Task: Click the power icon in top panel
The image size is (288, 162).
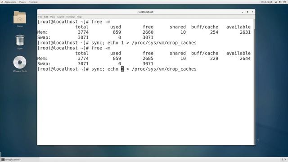Action: (284, 2)
